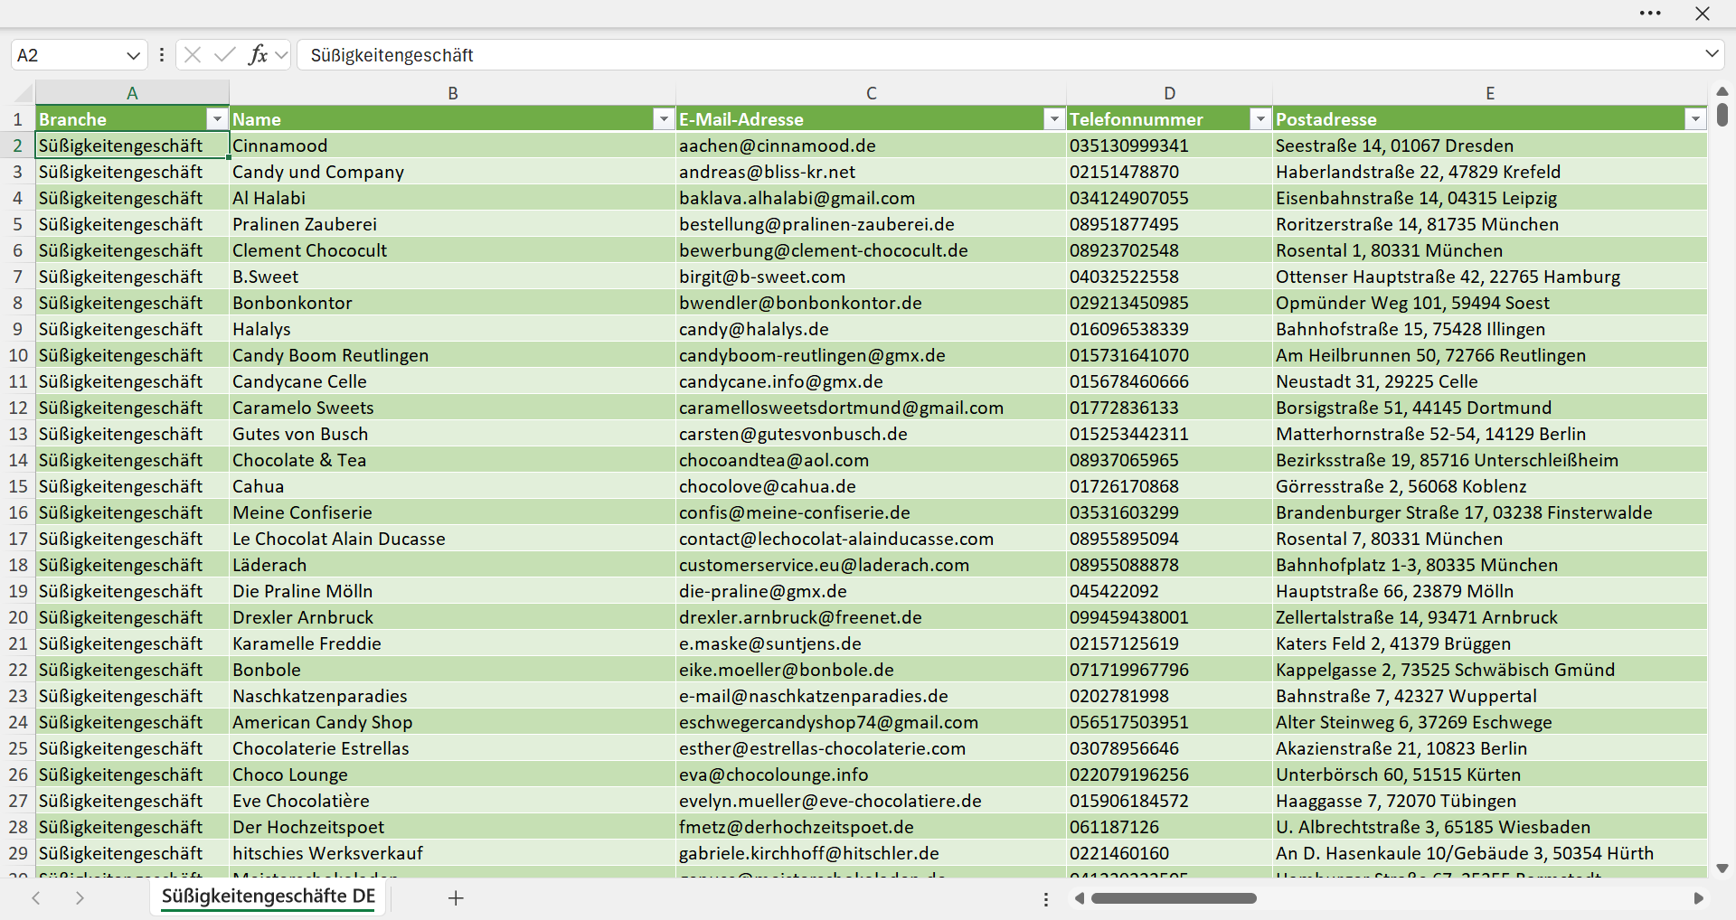Image resolution: width=1736 pixels, height=920 pixels.
Task: Cancel the formula bar entry (X icon)
Action: point(193,55)
